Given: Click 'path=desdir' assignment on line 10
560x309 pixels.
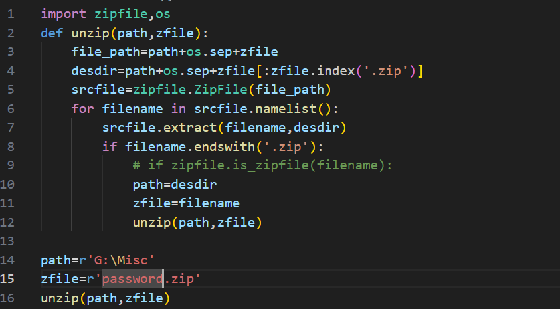Looking at the screenshot, I should tap(175, 184).
